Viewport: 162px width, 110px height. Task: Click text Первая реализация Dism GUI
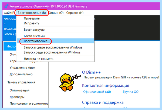[x=105, y=77]
